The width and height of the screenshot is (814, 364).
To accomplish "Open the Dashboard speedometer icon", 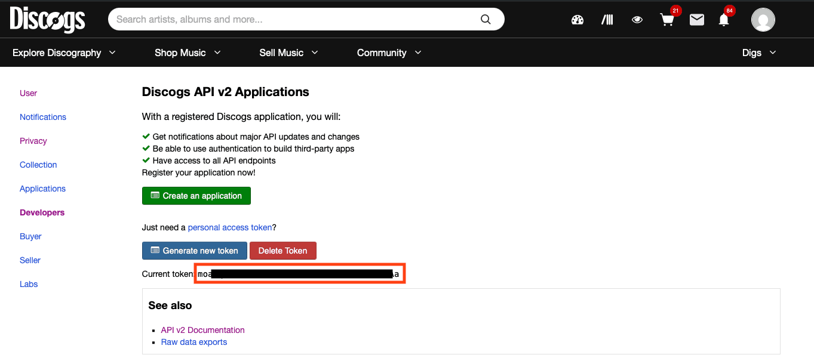I will pyautogui.click(x=577, y=19).
